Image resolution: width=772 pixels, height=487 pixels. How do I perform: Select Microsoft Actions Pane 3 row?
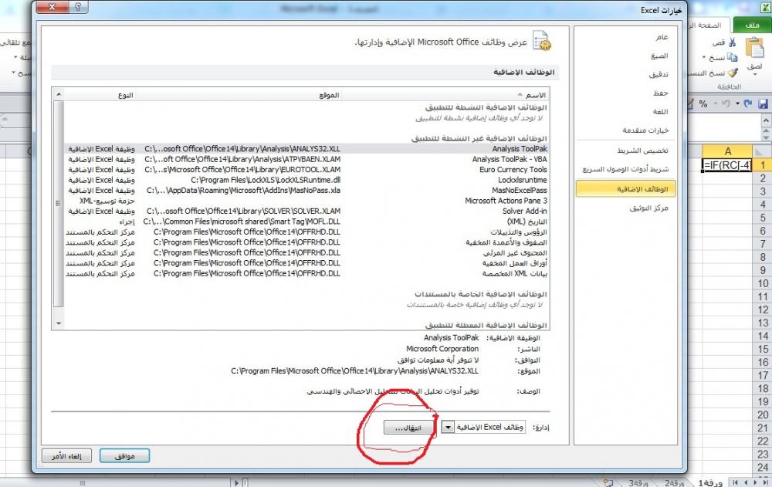tap(306, 201)
